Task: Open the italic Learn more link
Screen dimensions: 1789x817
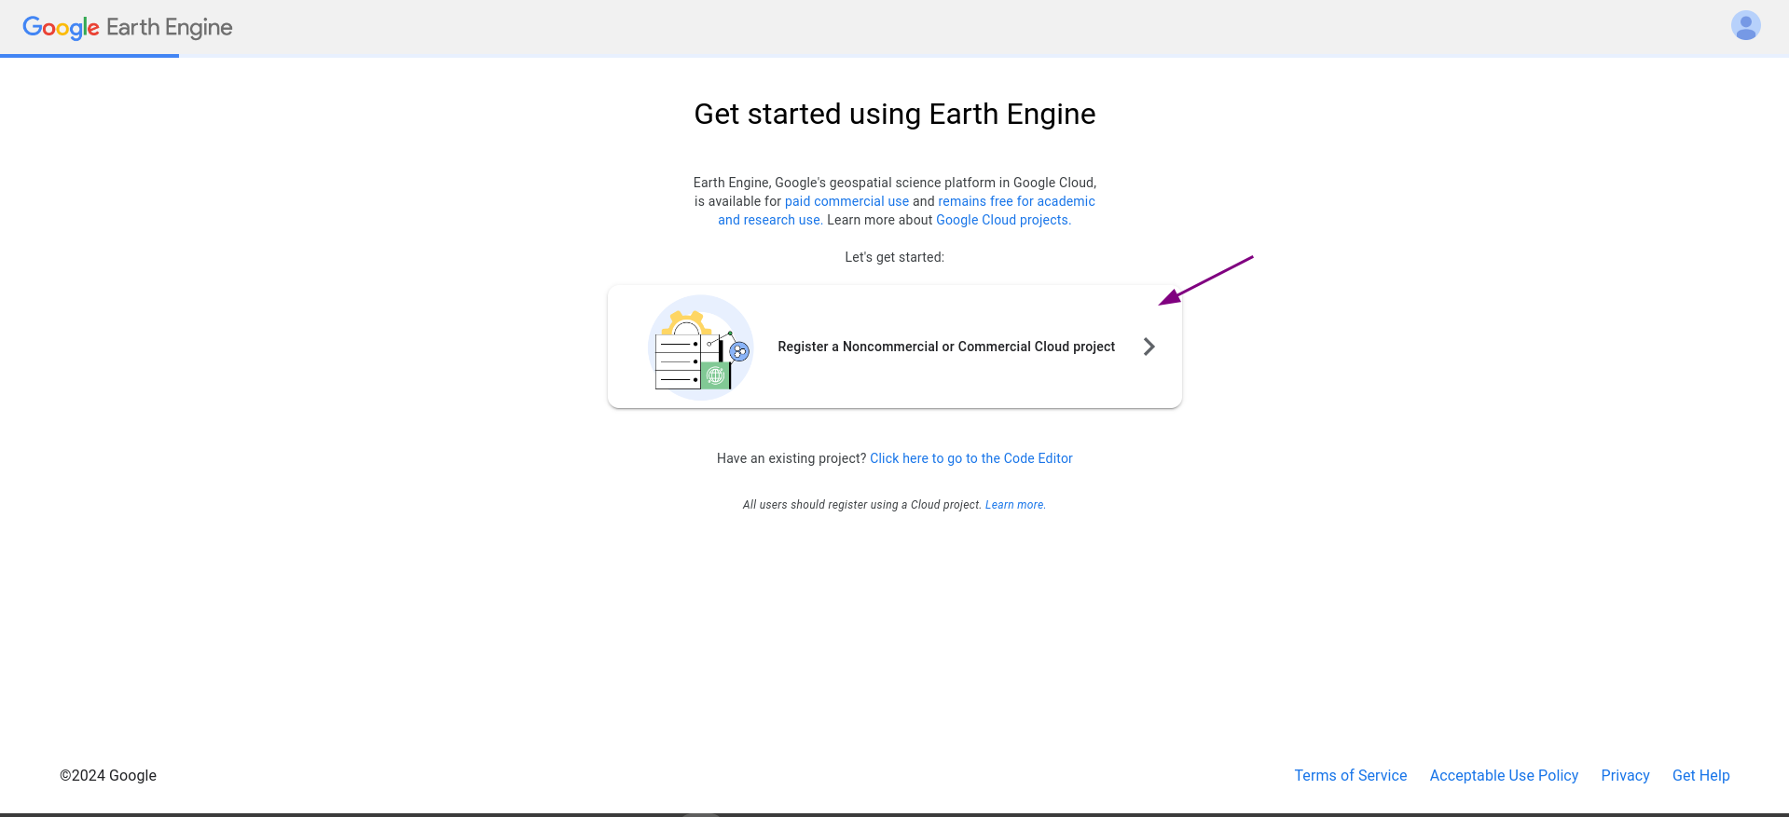Action: (1015, 505)
